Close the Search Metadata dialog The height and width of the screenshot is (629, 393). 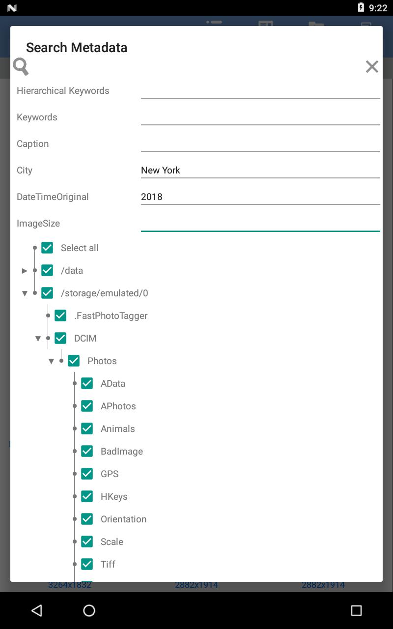coord(372,66)
